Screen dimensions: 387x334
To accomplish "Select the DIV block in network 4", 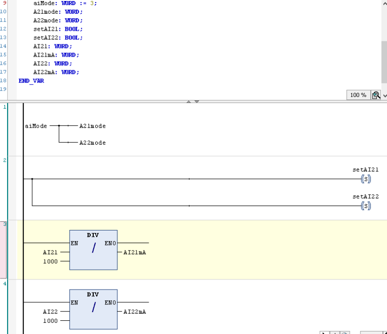I will pyautogui.click(x=93, y=310).
